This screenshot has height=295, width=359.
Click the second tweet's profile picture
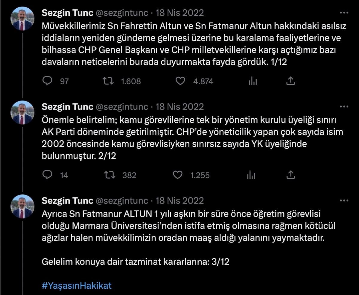[x=23, y=112]
